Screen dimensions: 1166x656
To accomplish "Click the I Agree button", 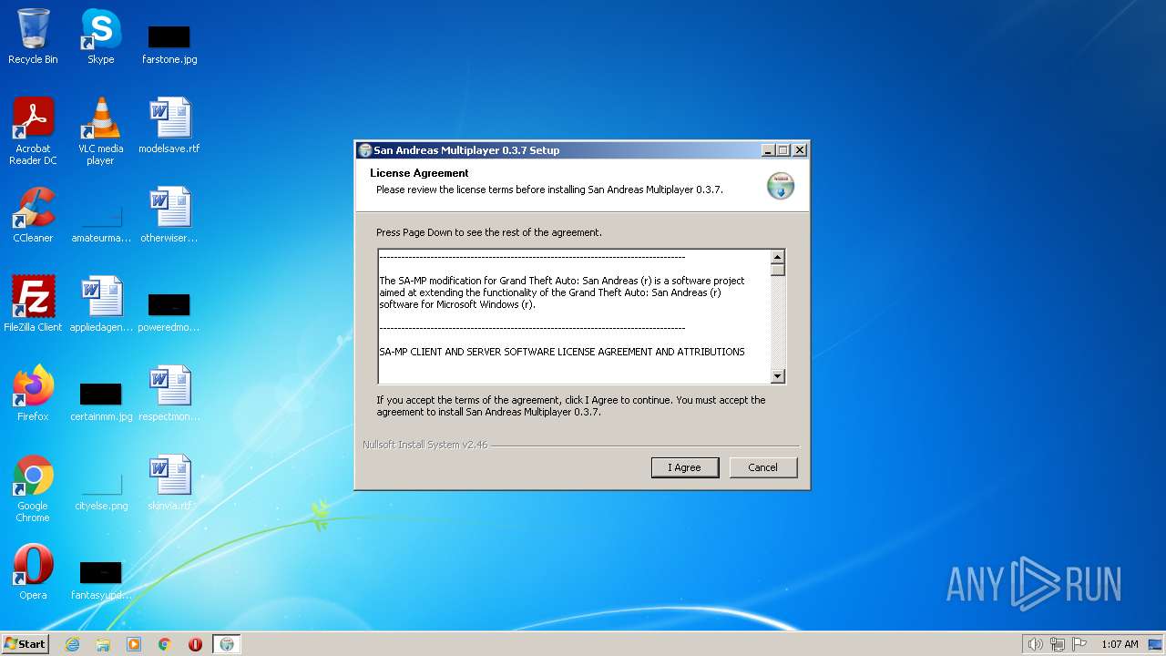I will (685, 467).
